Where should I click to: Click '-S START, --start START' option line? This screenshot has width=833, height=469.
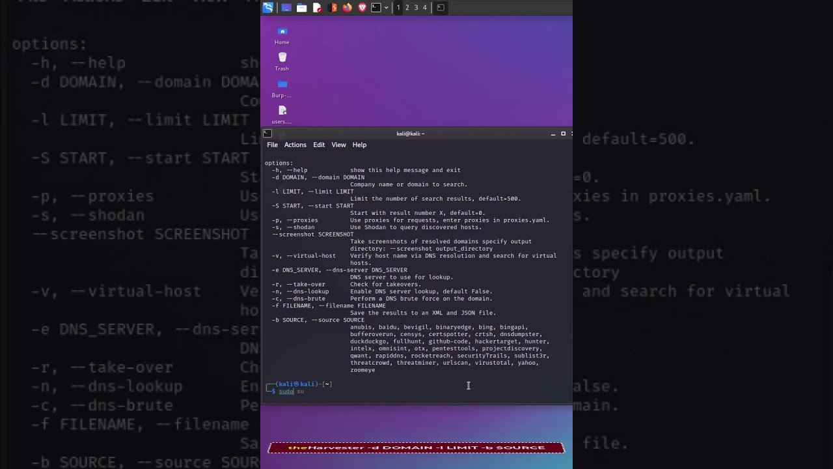click(x=313, y=206)
